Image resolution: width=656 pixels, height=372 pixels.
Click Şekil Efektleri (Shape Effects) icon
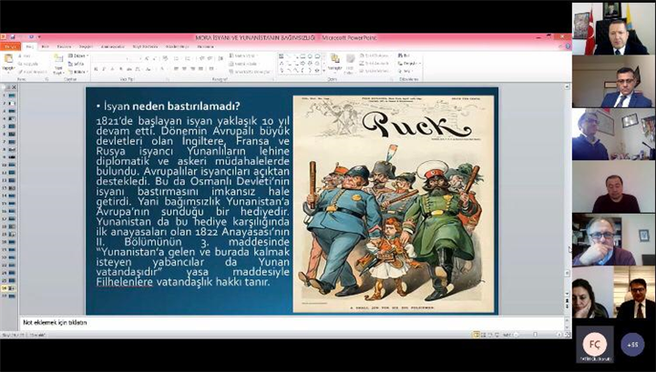point(374,71)
